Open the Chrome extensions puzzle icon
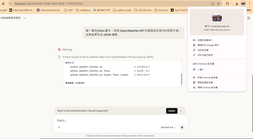Image resolution: width=253 pixels, height=139 pixels. 227,3
